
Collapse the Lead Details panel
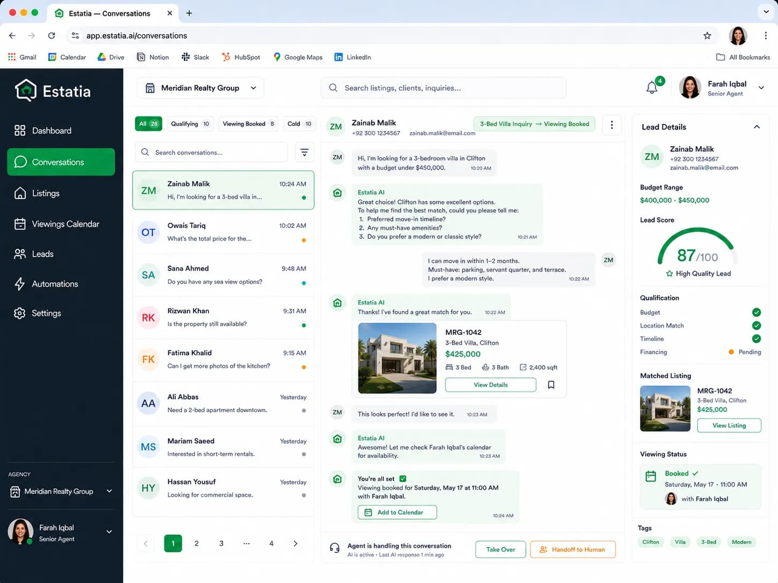(757, 127)
